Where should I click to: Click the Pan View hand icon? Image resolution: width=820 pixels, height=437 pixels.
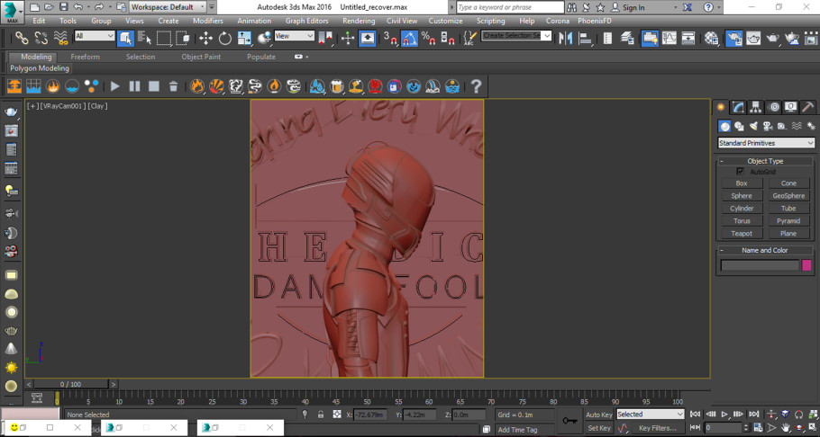pyautogui.click(x=785, y=428)
